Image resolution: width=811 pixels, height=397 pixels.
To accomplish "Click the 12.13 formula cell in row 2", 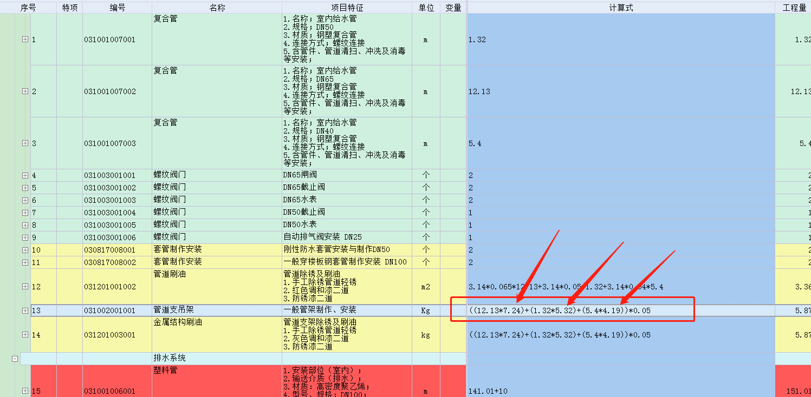I will click(x=621, y=91).
